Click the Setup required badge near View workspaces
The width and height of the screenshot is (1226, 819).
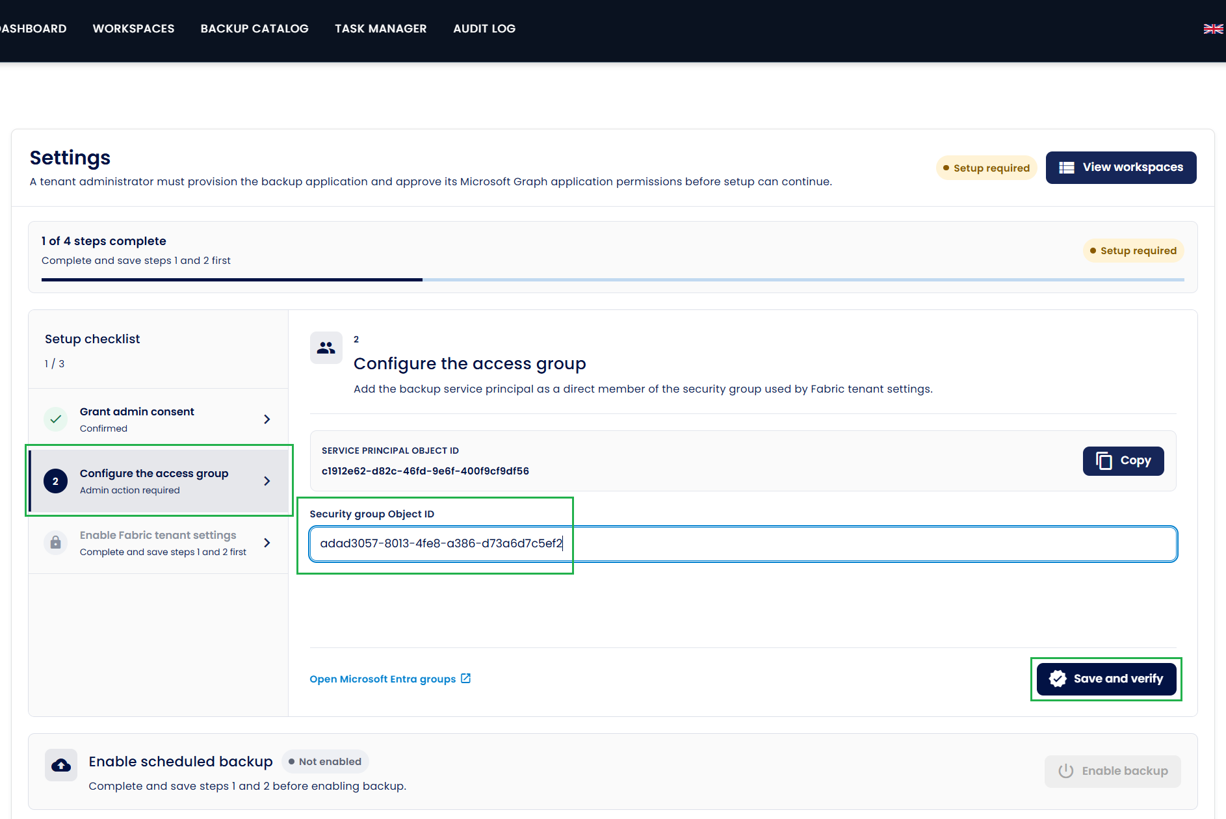tap(986, 168)
